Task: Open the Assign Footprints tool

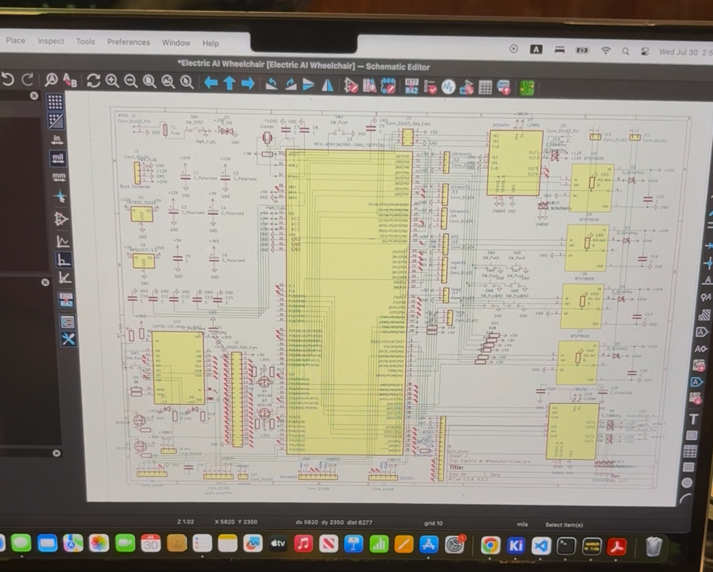Action: (466, 87)
